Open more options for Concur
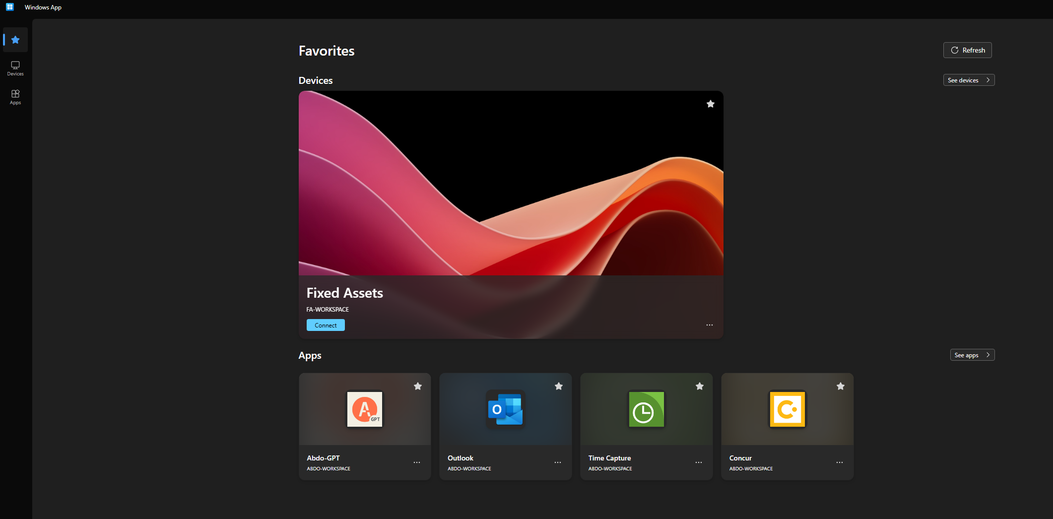The width and height of the screenshot is (1053, 519). pos(840,462)
